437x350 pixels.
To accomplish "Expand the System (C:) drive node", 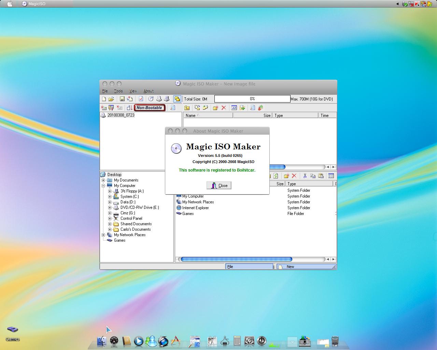I will click(x=110, y=197).
